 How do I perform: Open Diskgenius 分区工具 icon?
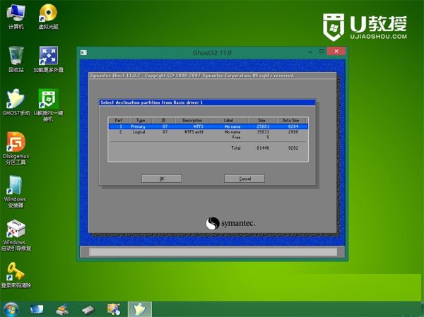click(x=16, y=148)
